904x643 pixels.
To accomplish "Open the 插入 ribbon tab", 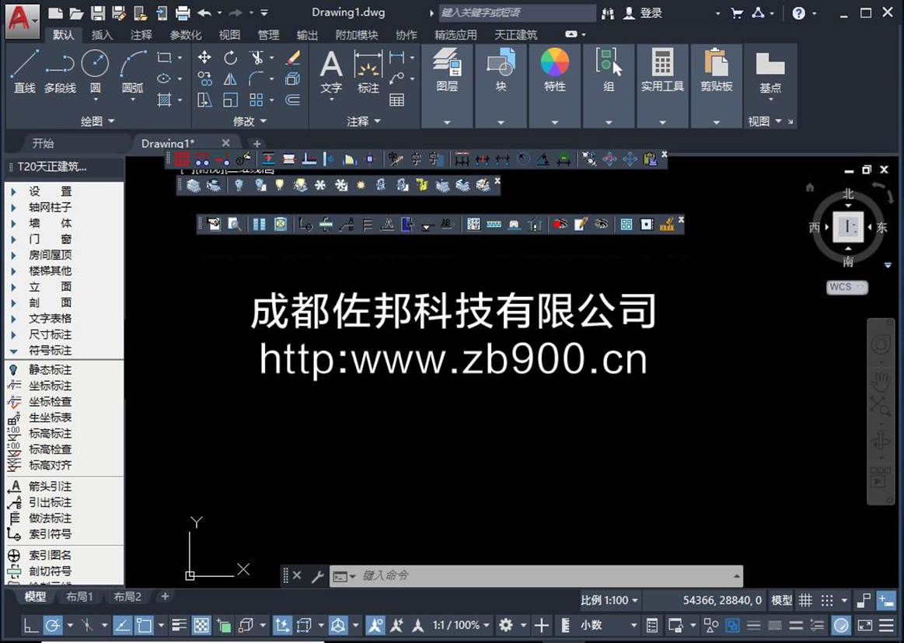I will (x=102, y=35).
